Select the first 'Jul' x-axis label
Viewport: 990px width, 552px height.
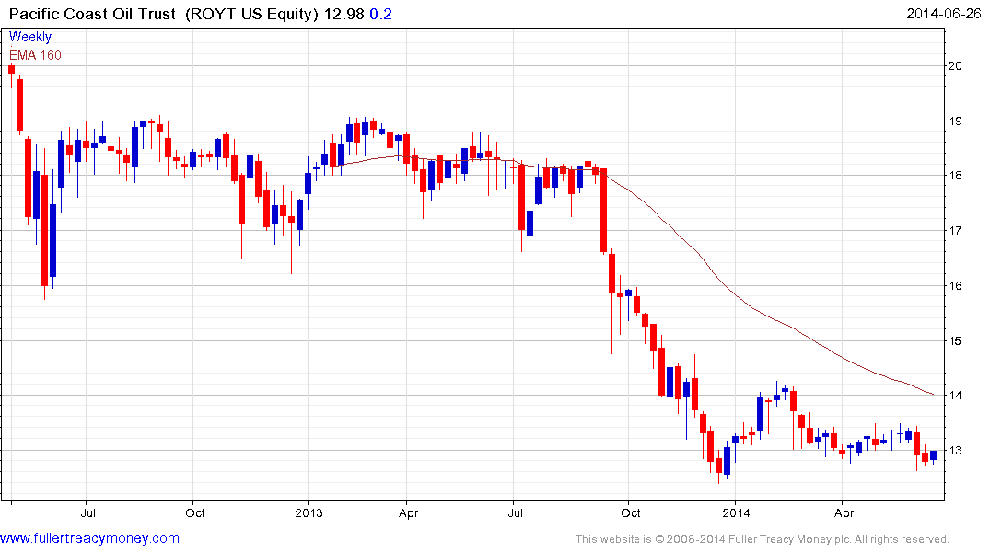(87, 512)
